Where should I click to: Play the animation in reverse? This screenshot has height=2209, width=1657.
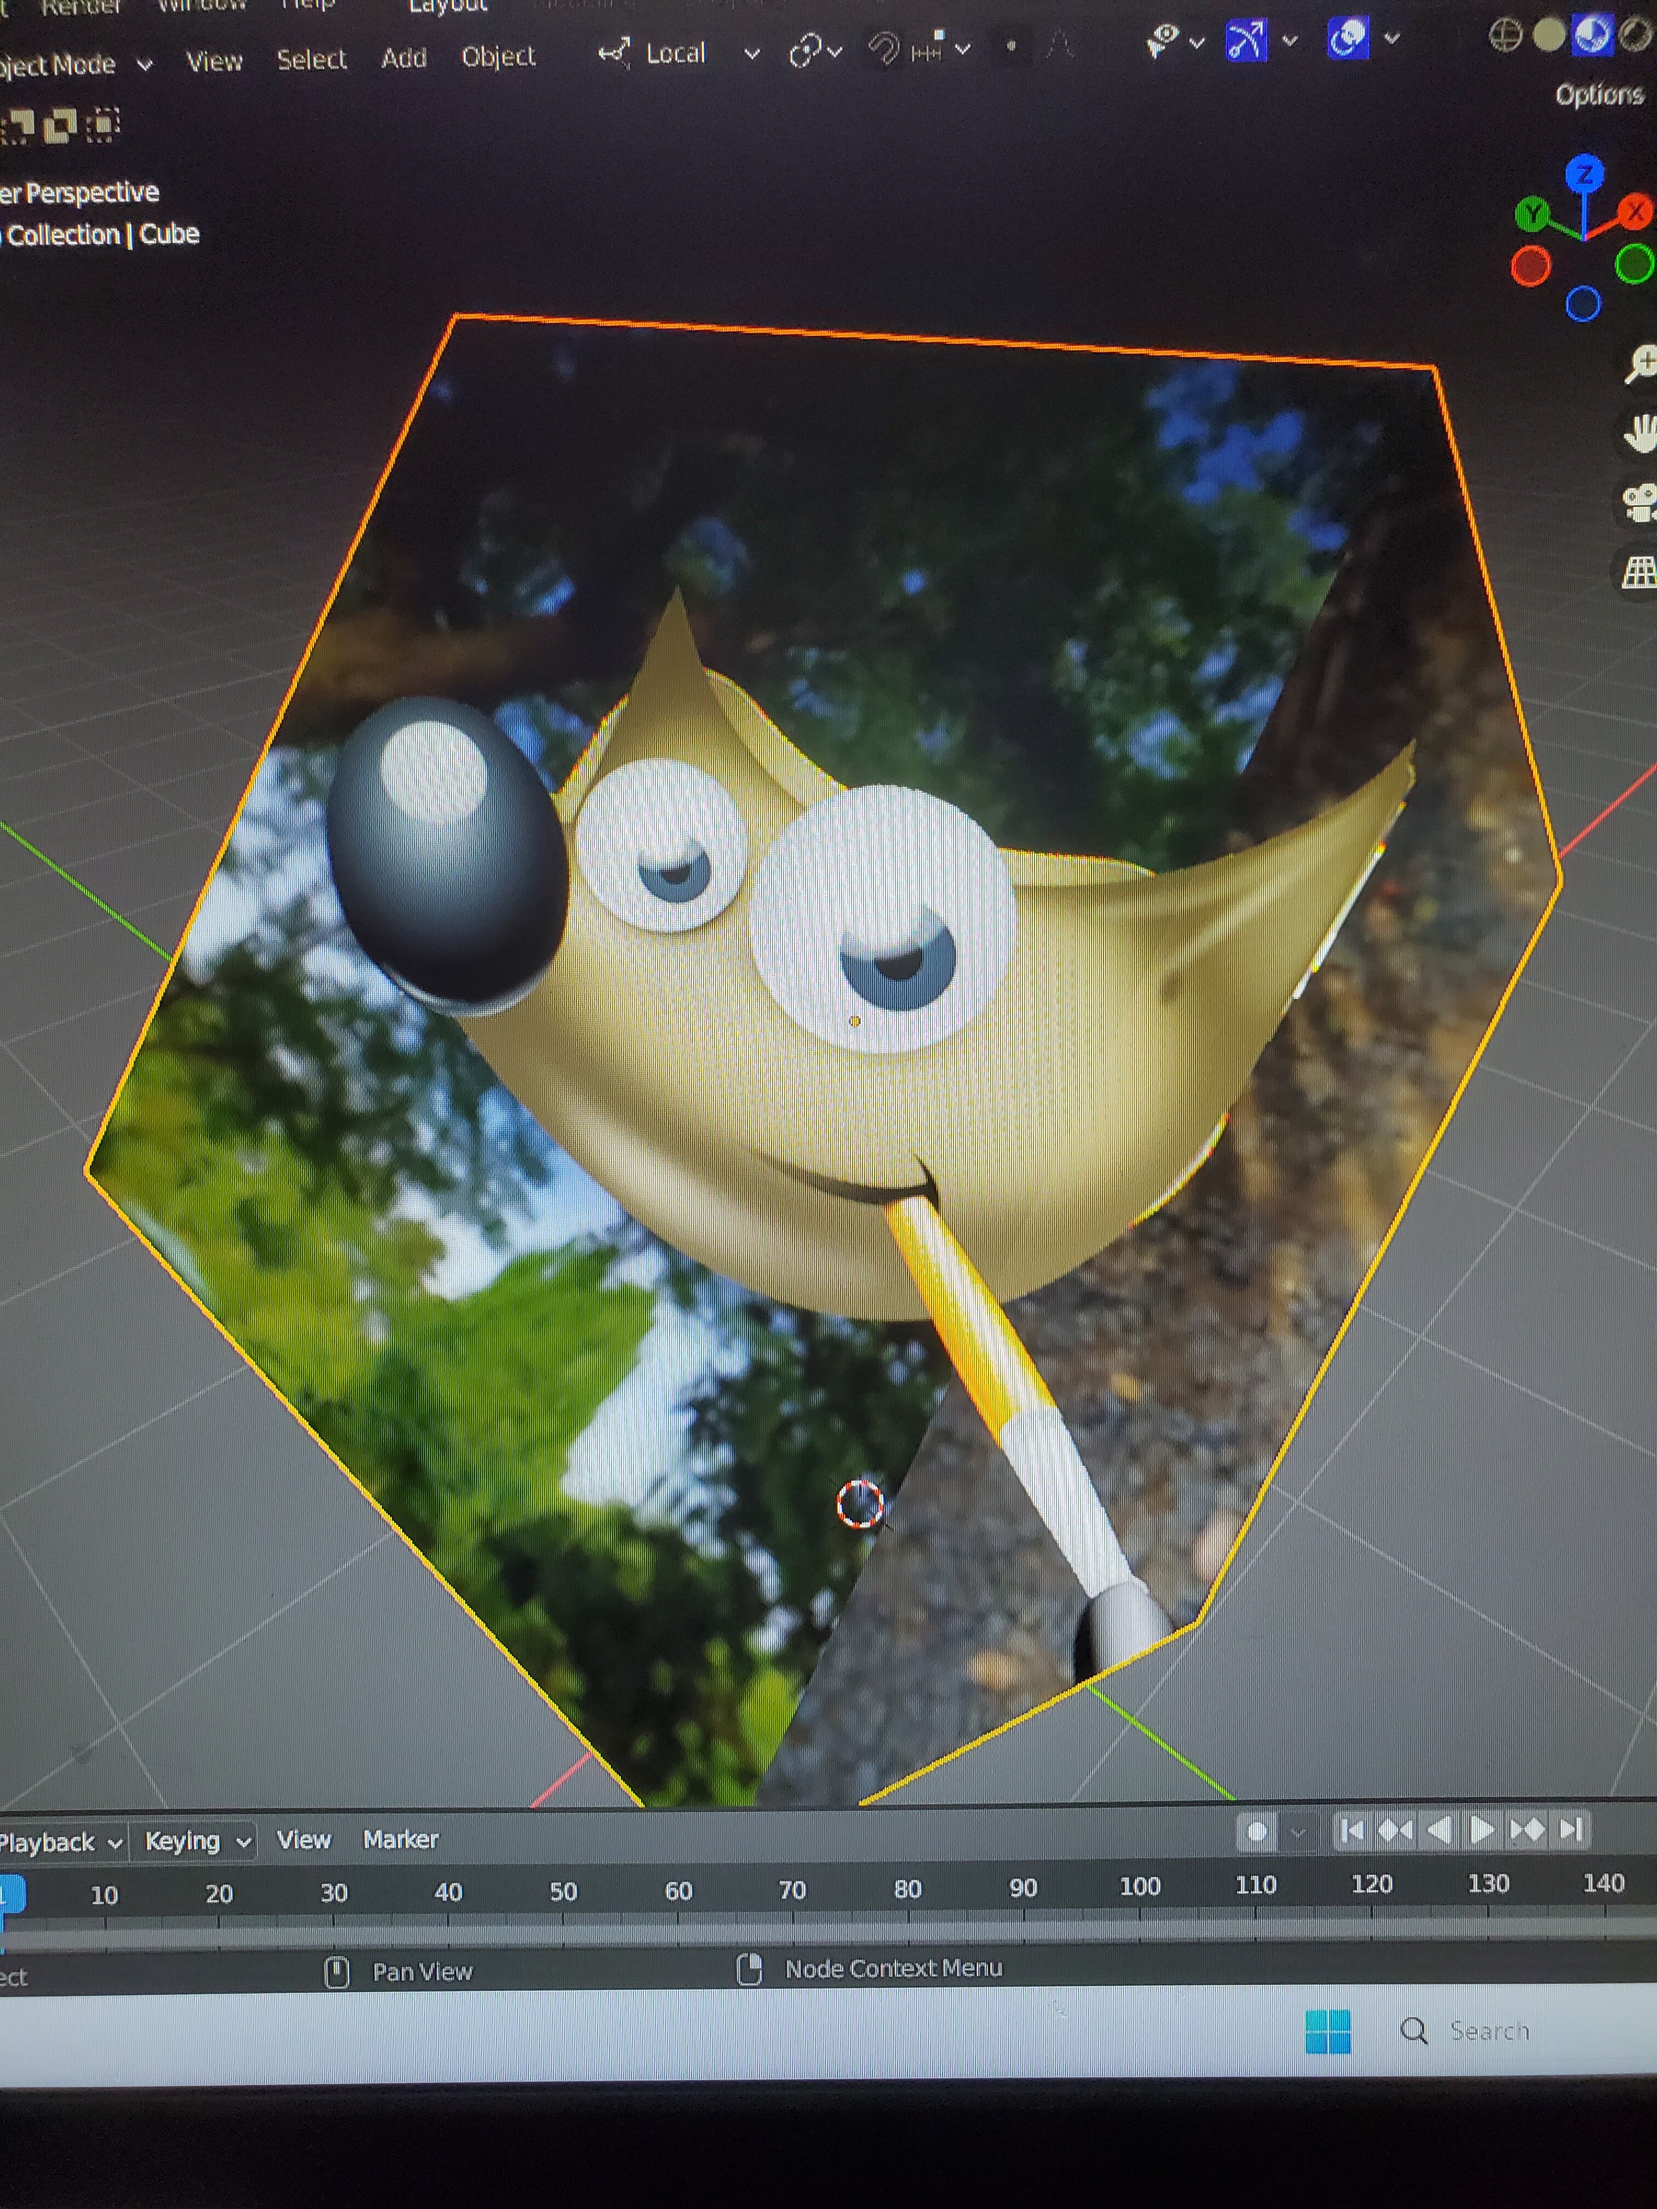1439,1829
